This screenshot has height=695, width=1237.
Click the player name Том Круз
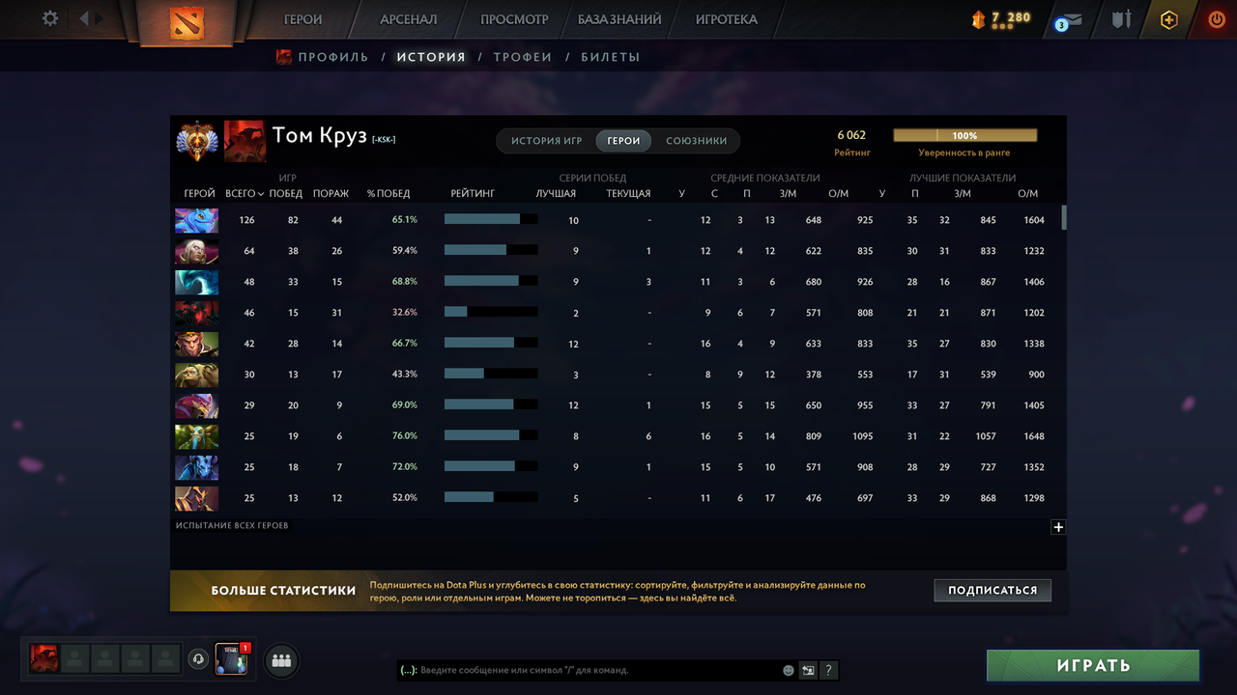click(319, 135)
